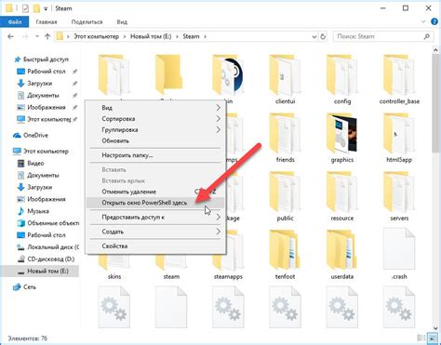Viewport: 441px width, 345px height.
Task: Select CD-дисковод (D:) in navigation pane
Action: [x=51, y=259]
